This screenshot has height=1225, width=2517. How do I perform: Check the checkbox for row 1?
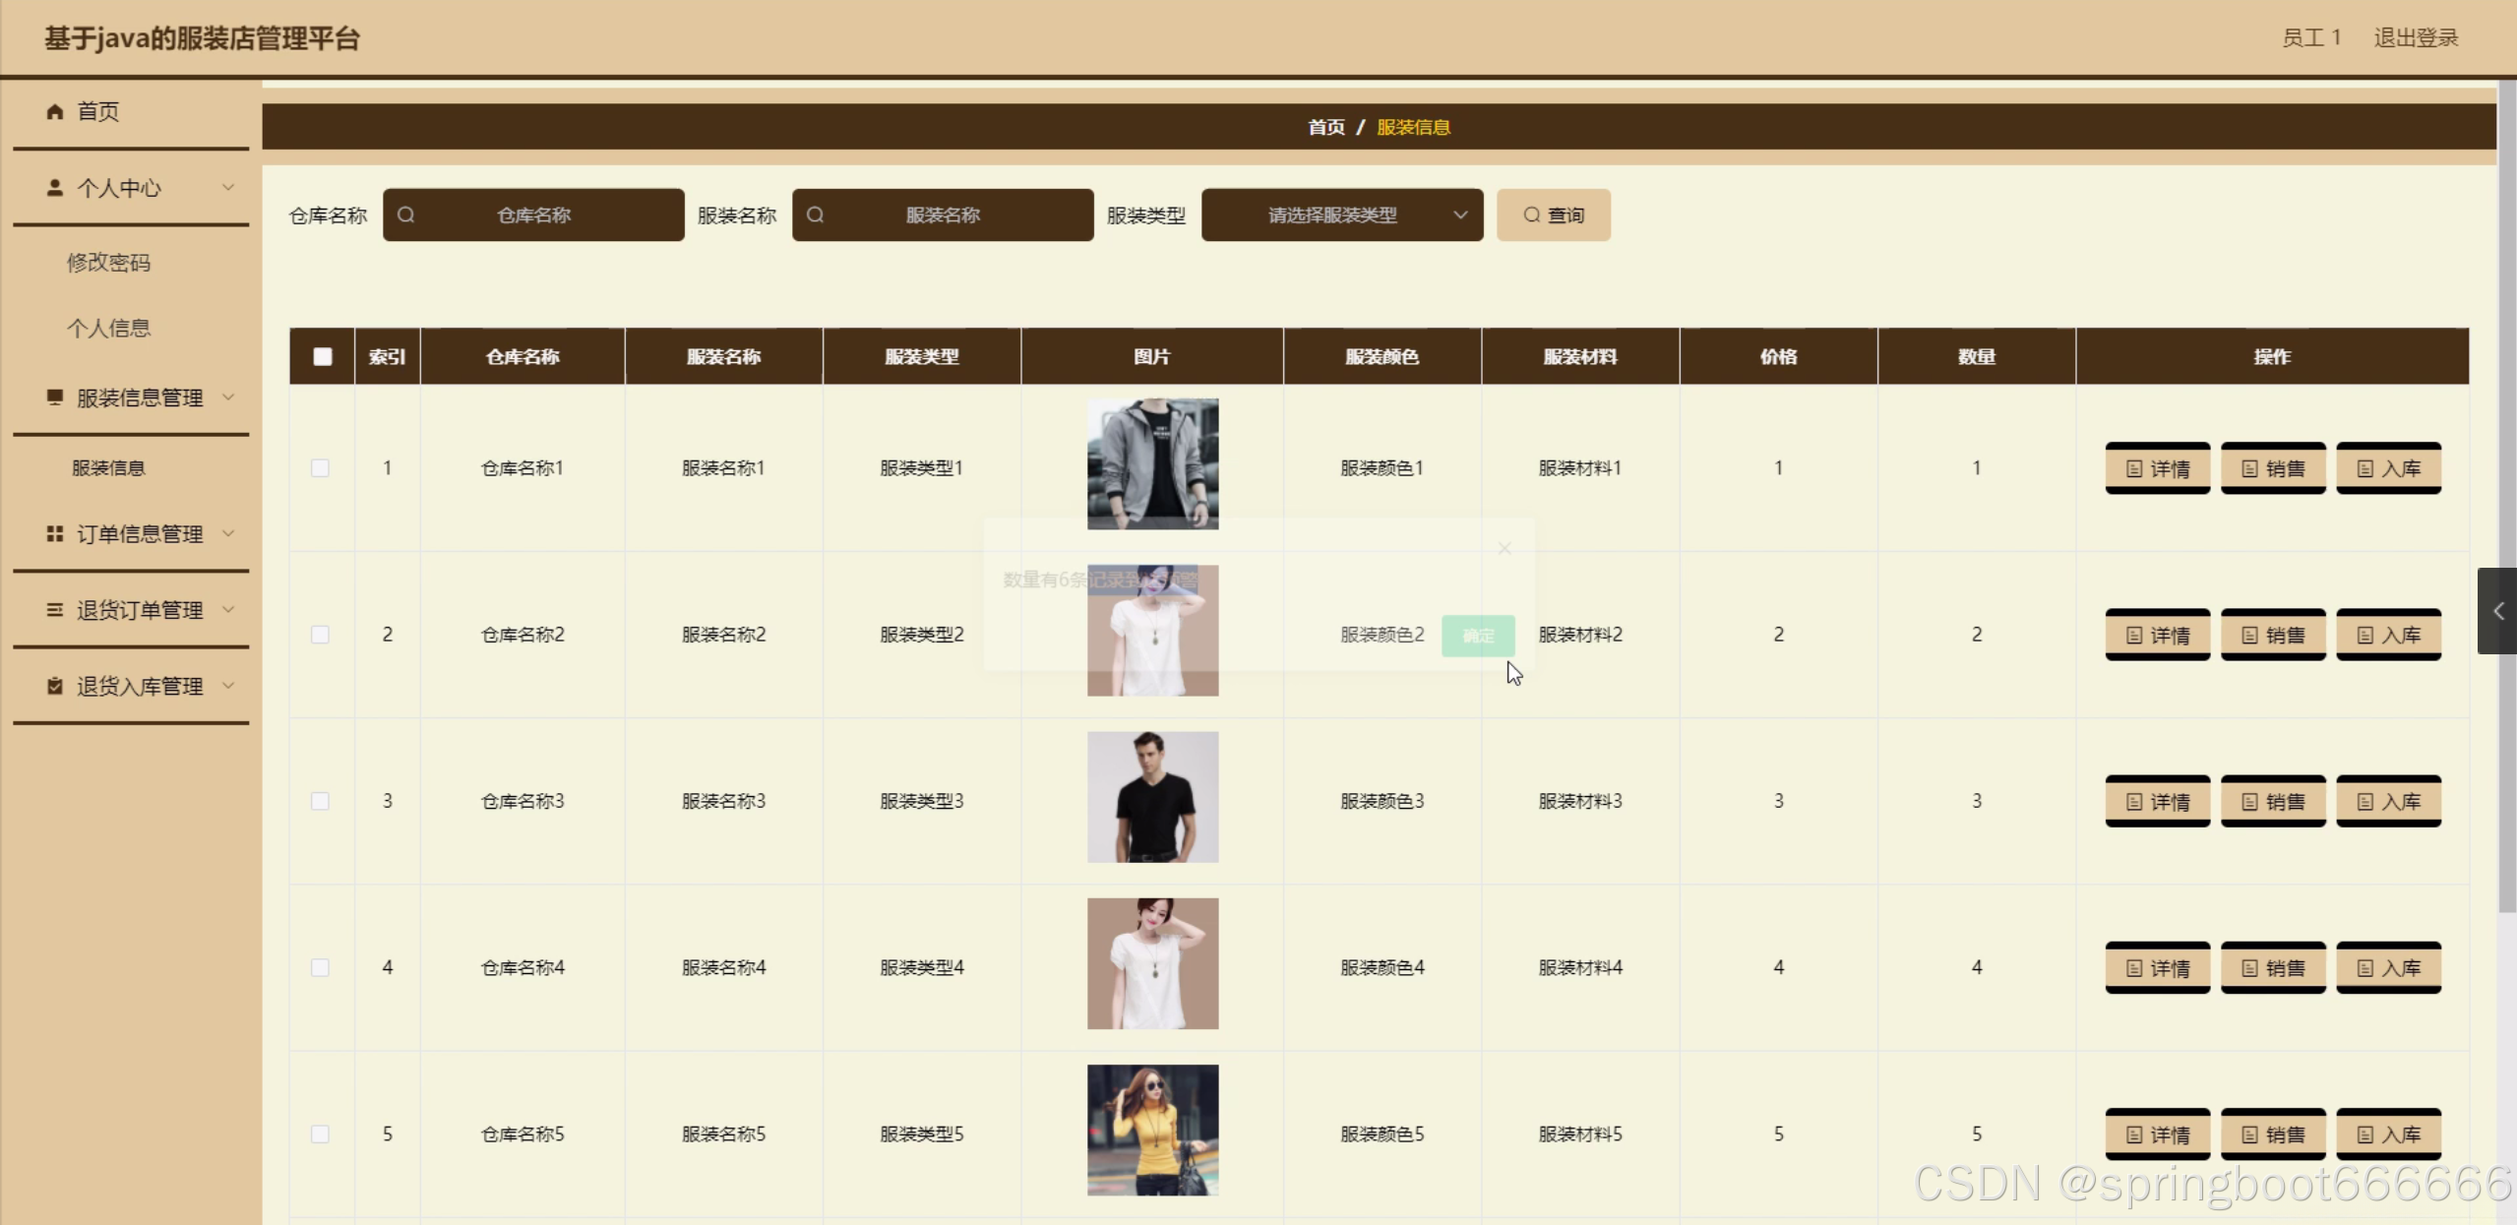click(320, 467)
